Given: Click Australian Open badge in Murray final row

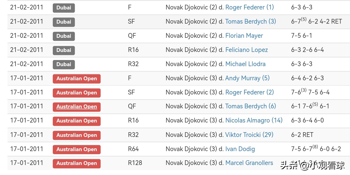Looking at the screenshot, I should [77, 79].
